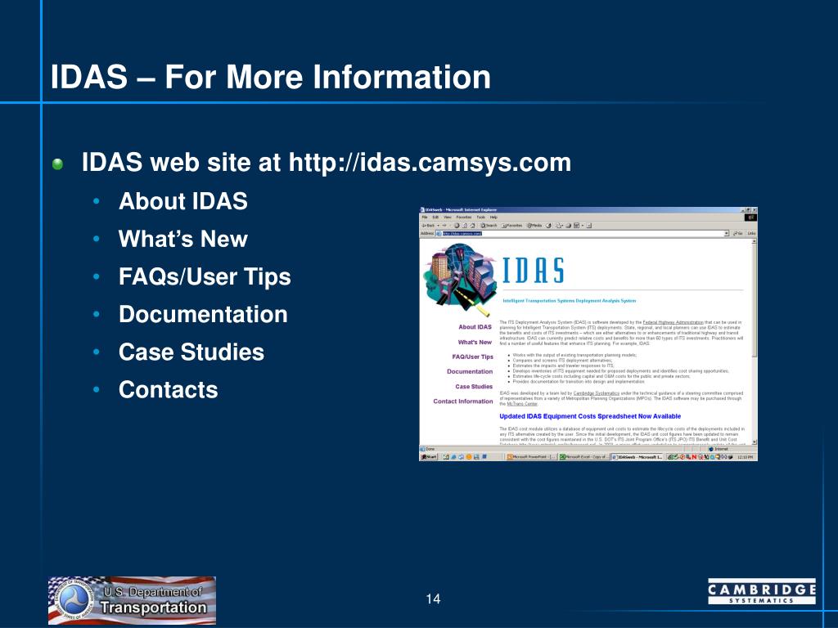
Task: Click the Go button beside the address bar
Action: click(737, 233)
